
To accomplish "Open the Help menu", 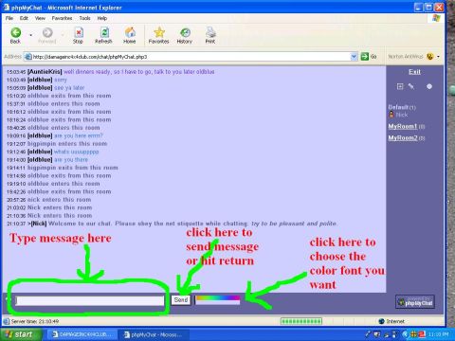I will coord(102,18).
